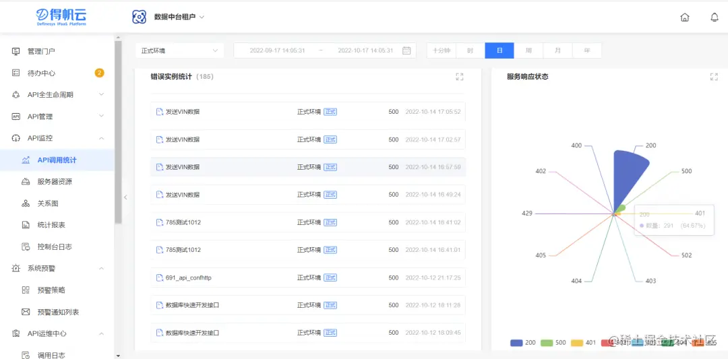Viewport: 728px width, 359px height.
Task: Toggle the 401 legend series
Action: (x=583, y=343)
